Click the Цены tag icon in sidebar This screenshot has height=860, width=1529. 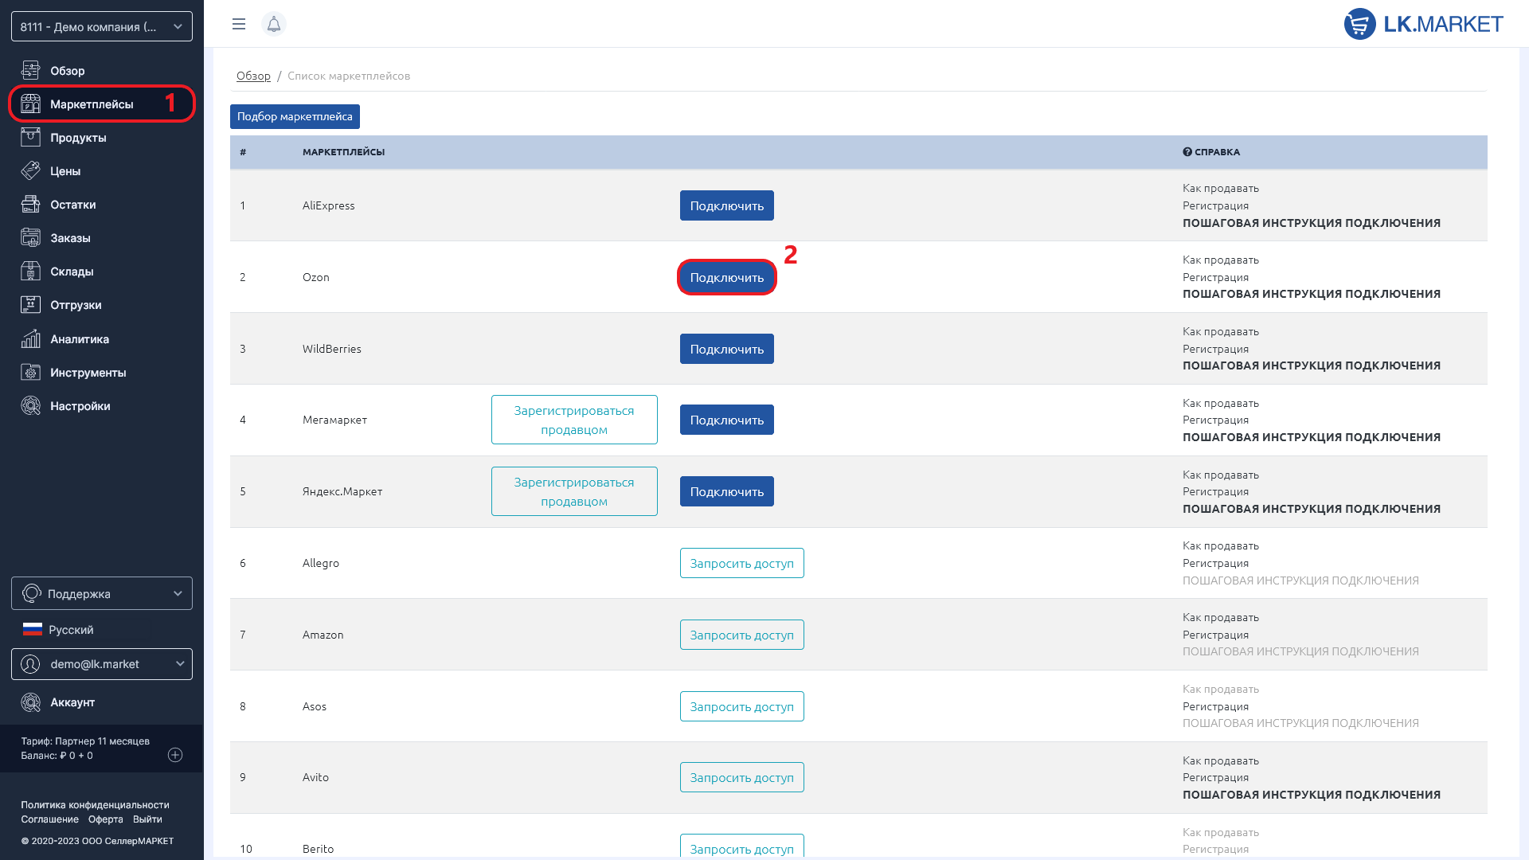tap(30, 171)
